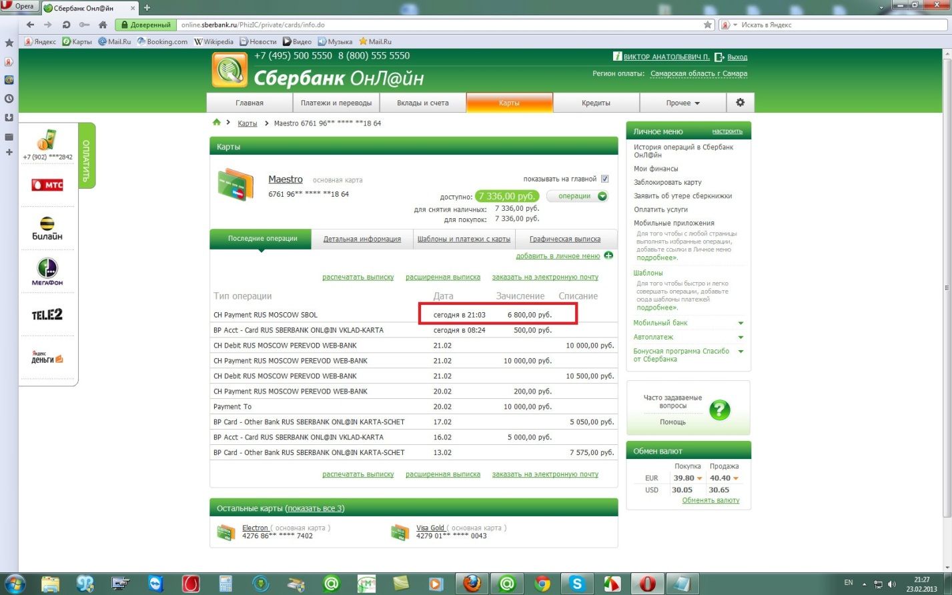Image resolution: width=952 pixels, height=595 pixels.
Task: Click the password wand key icon
Action: pos(84,25)
